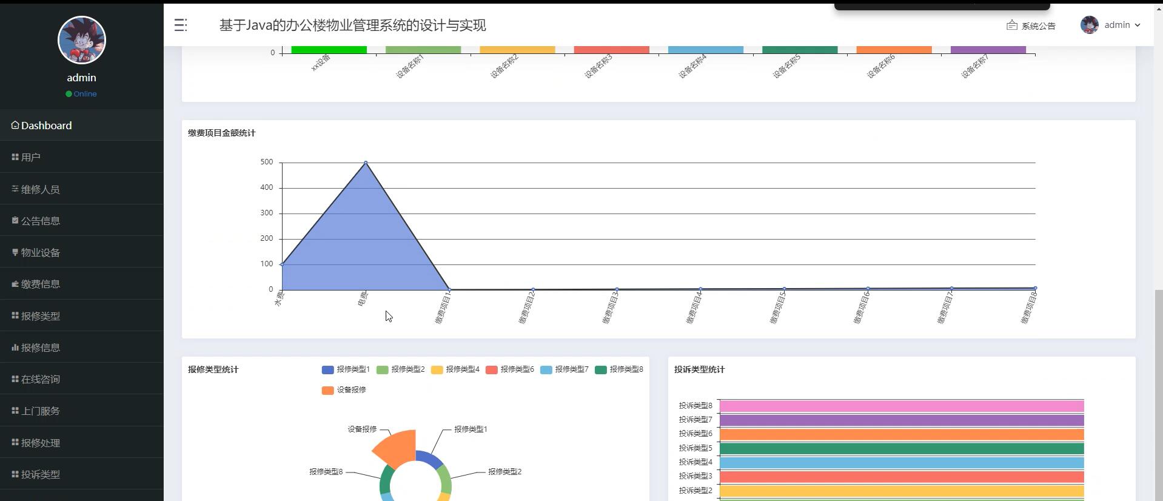Click the purple 投诉类型7 bar
The height and width of the screenshot is (501, 1163).
902,420
